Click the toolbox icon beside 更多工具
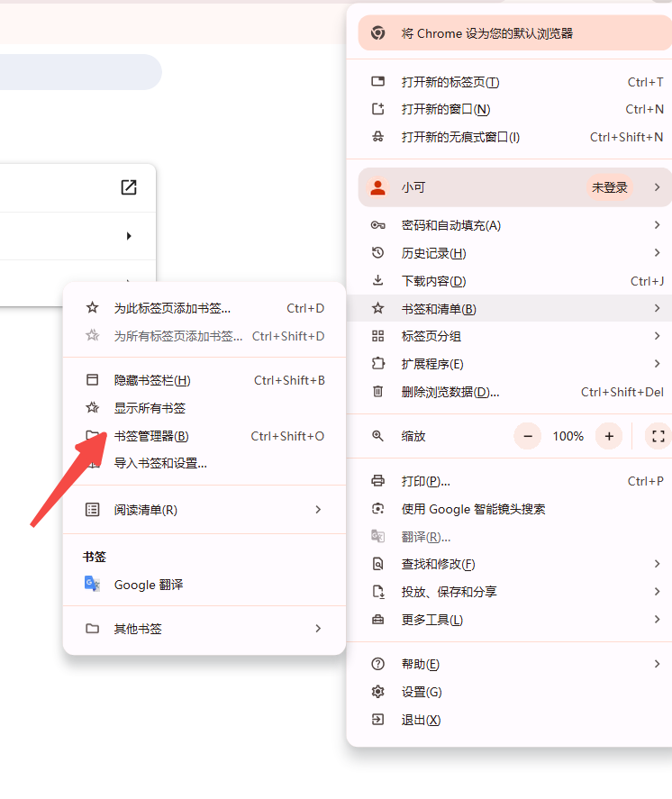 (377, 620)
